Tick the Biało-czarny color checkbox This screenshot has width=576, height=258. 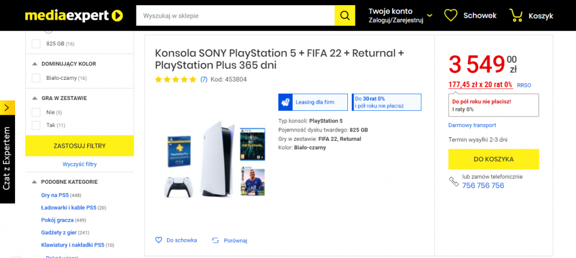[36, 78]
